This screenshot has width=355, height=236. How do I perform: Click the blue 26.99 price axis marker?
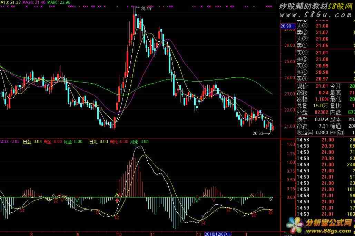(286, 26)
